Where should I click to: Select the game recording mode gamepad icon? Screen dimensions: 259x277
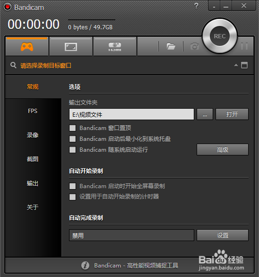[27, 47]
